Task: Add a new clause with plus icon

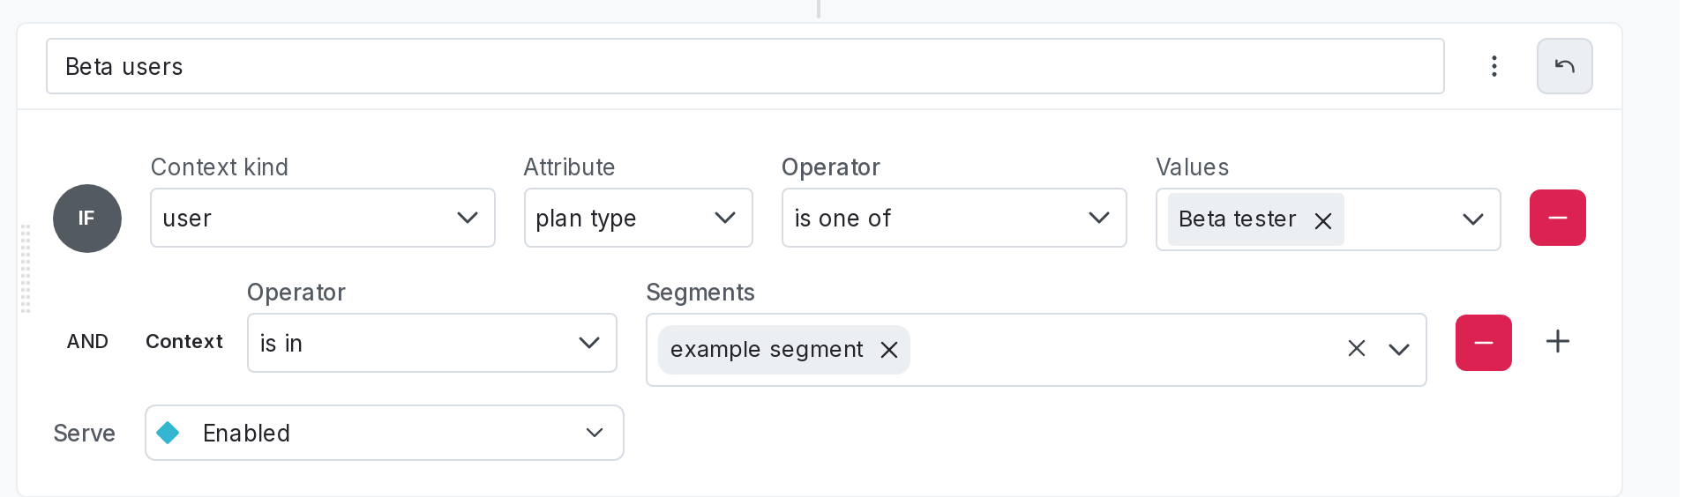Action: (x=1558, y=342)
